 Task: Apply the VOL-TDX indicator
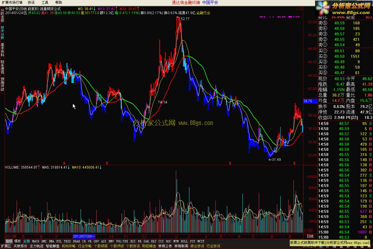(x=122, y=241)
